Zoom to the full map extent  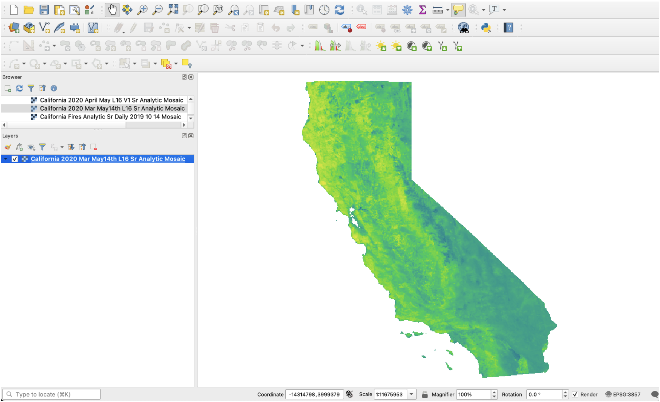click(x=173, y=10)
